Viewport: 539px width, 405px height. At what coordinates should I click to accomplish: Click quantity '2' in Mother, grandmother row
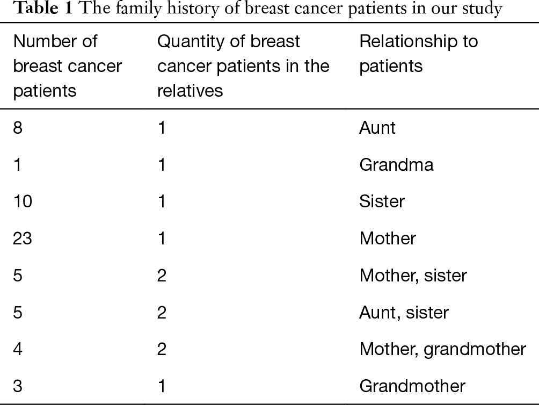(162, 349)
